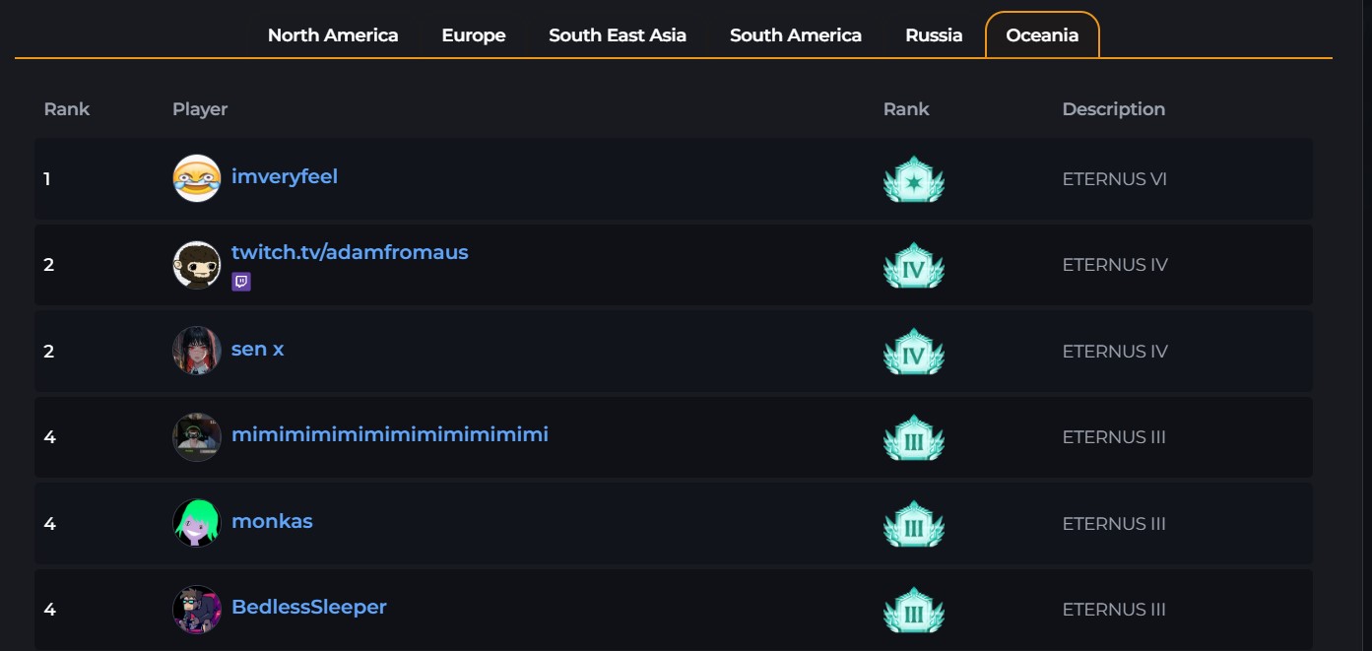Click the Eternus VI badge for imveryfeel

914,179
